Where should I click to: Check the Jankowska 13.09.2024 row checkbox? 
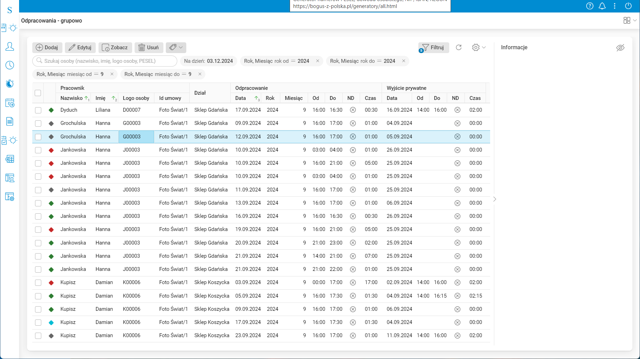coord(38,203)
